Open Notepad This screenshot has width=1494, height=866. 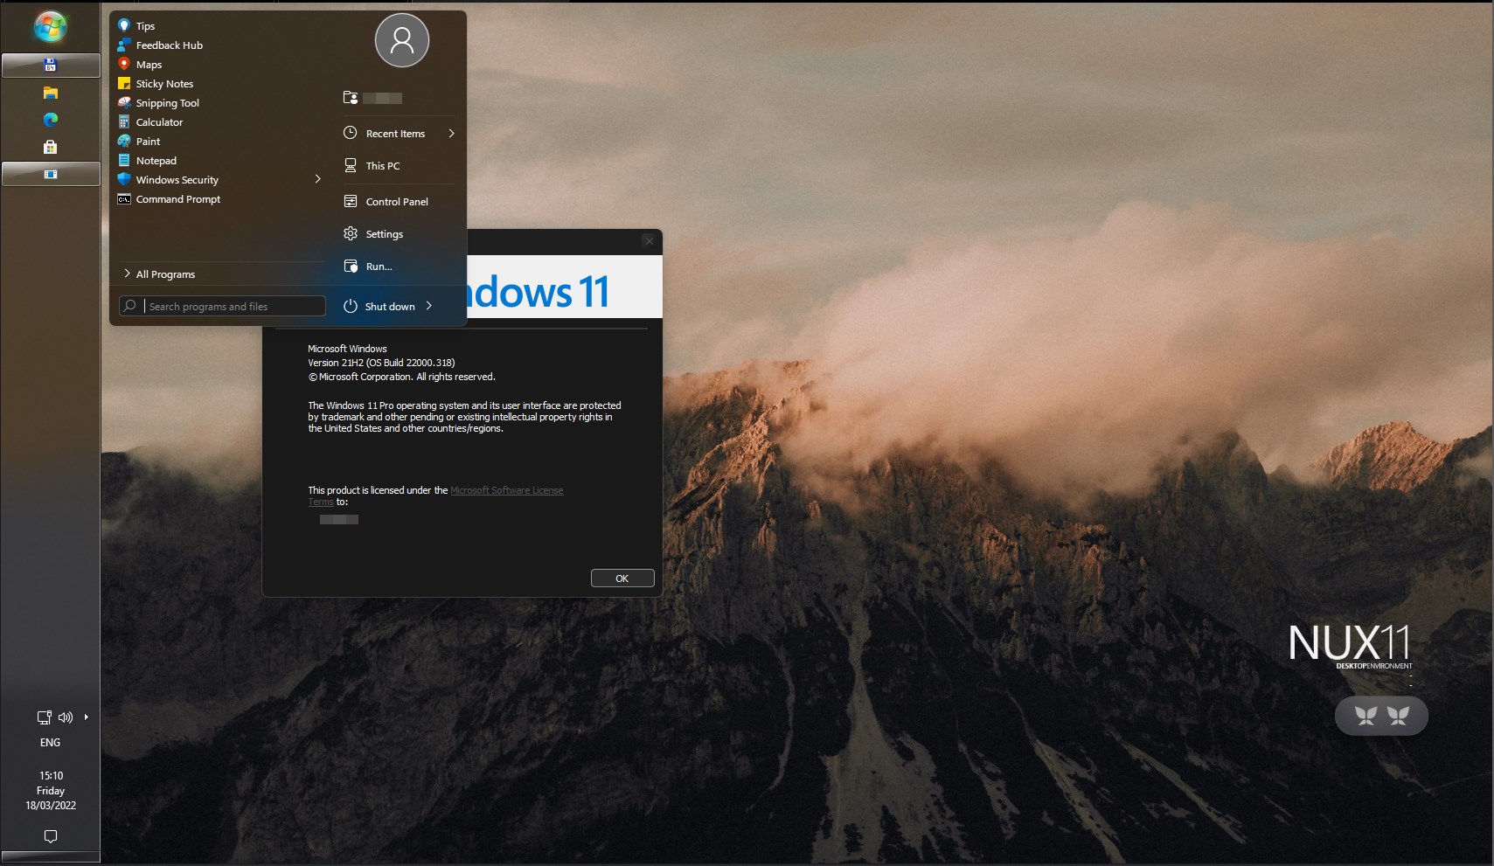click(x=158, y=160)
